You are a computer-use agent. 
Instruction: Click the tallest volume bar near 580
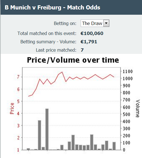tap(47, 129)
